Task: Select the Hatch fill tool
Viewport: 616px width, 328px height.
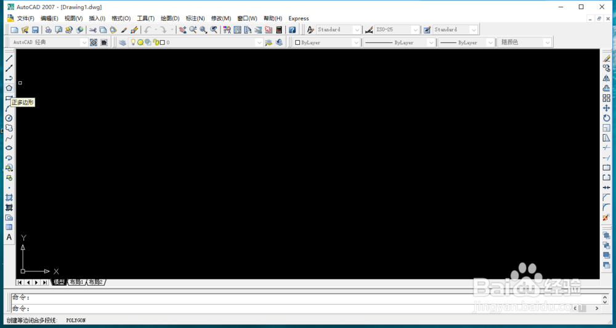Action: point(9,198)
